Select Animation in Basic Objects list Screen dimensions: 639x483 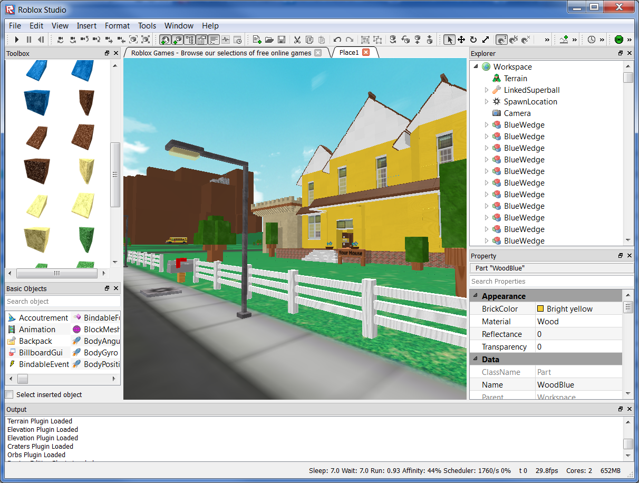[37, 329]
